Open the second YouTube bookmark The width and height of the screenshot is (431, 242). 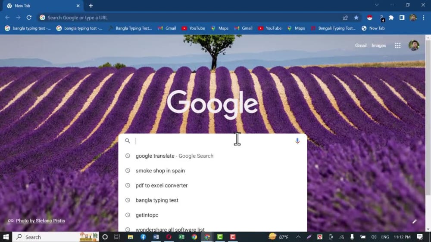270,28
